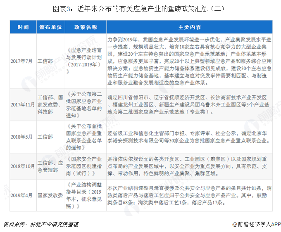
Task: Click '工信部' in the 2018年5月 row
Action: coord(45,137)
